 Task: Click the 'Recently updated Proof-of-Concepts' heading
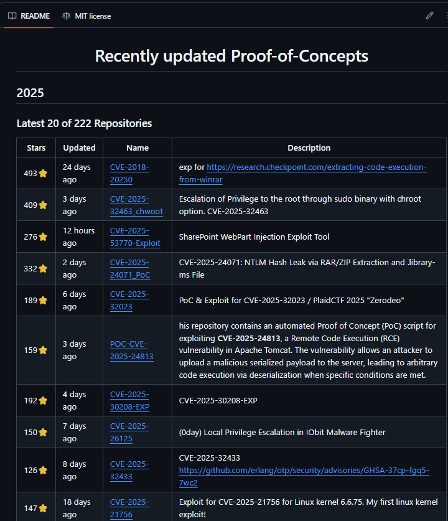[x=231, y=56]
